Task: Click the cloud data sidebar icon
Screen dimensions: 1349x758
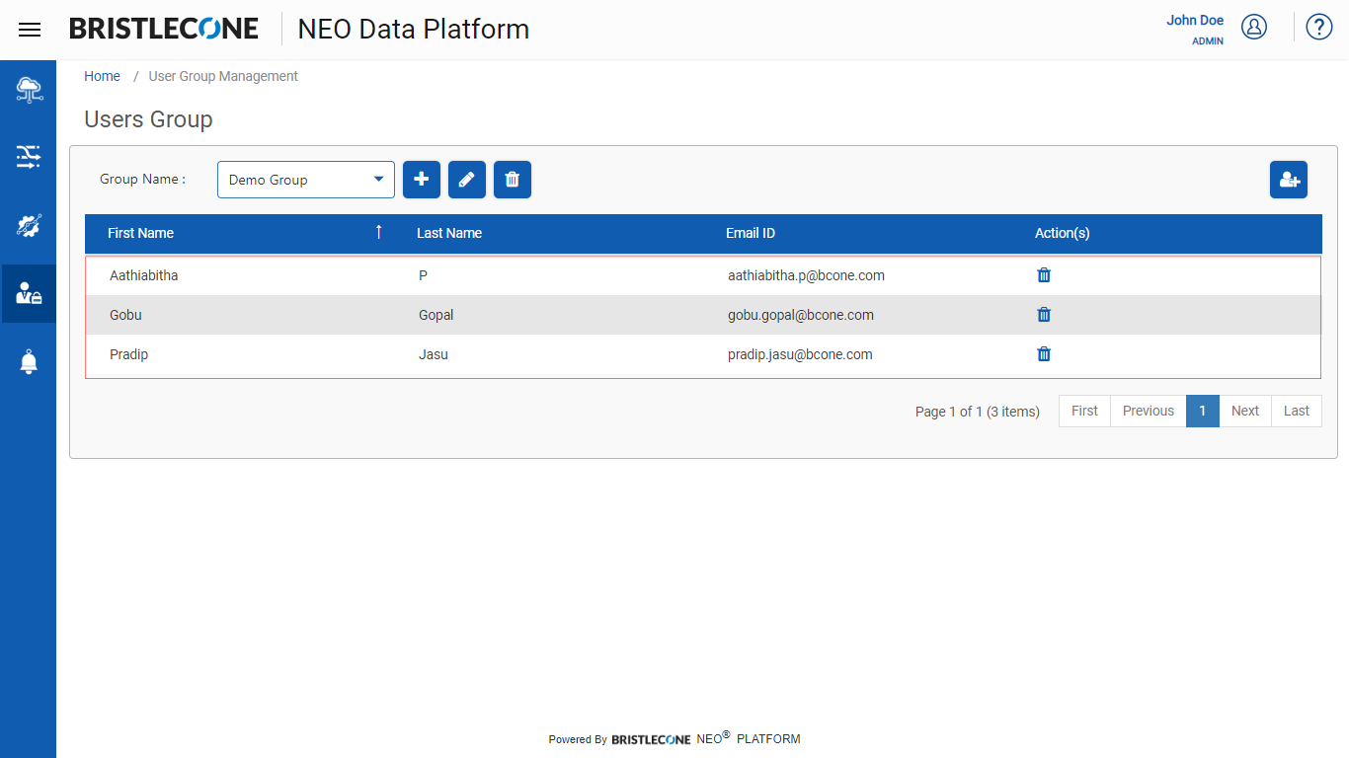Action: click(x=29, y=90)
